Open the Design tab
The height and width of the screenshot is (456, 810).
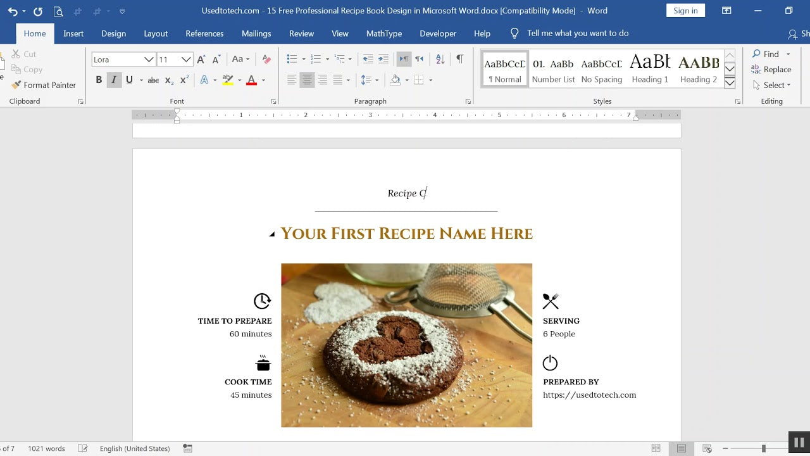point(113,34)
